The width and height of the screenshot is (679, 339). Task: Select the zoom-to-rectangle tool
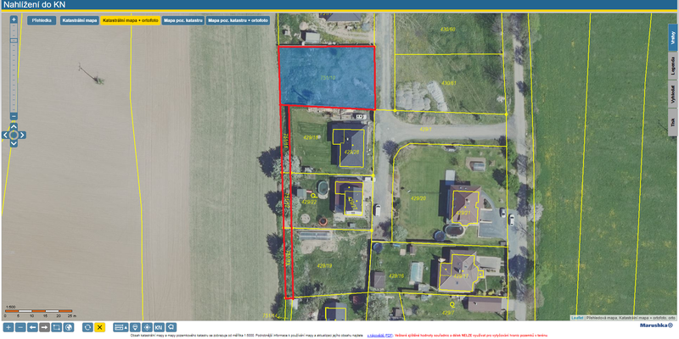[56, 327]
